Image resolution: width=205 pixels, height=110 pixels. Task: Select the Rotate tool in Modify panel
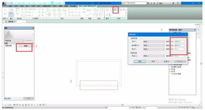(60, 15)
